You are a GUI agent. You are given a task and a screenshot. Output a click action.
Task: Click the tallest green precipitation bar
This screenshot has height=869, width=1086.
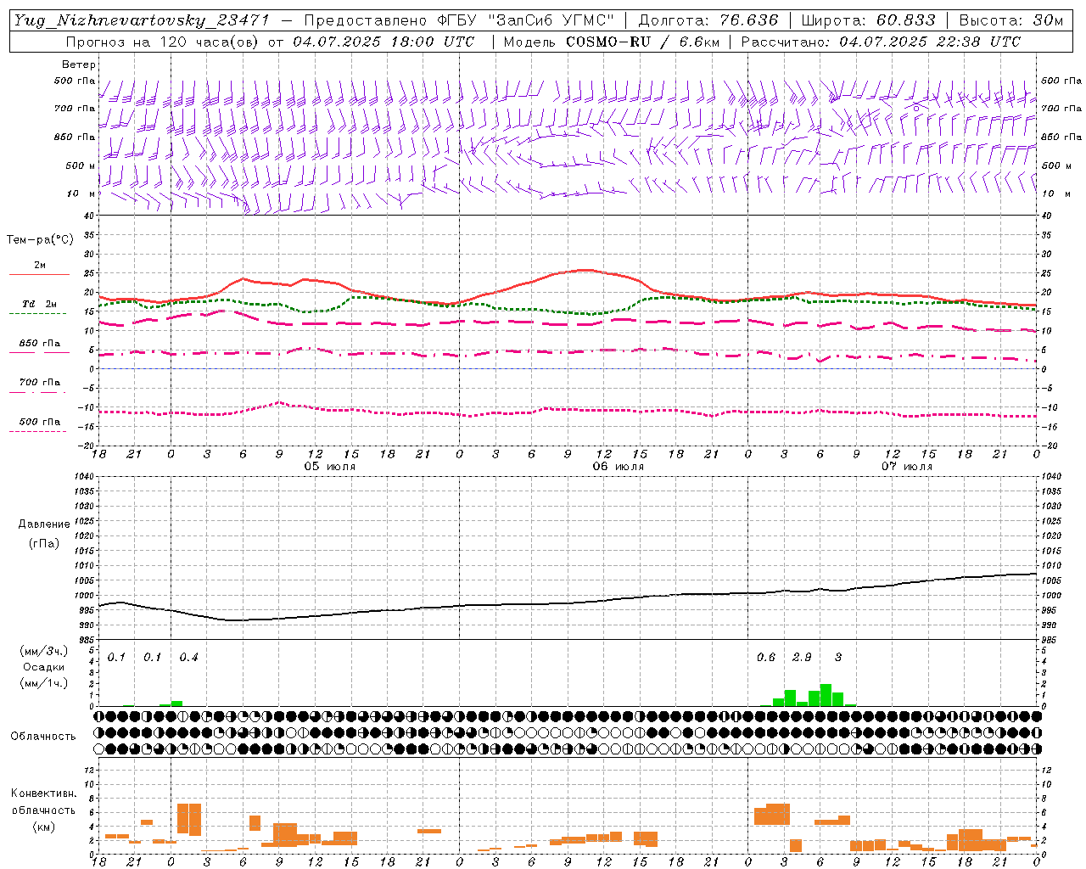pyautogui.click(x=826, y=695)
